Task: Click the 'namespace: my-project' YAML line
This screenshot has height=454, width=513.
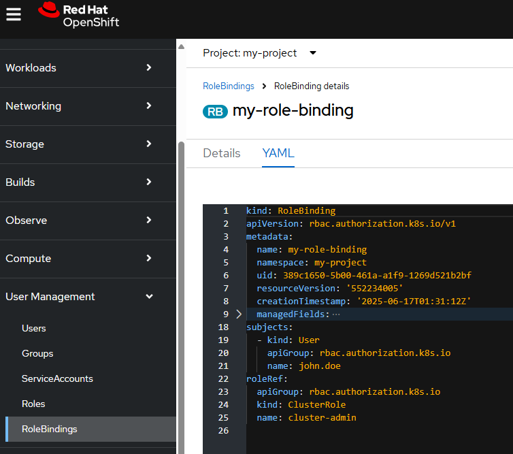Action: (312, 263)
